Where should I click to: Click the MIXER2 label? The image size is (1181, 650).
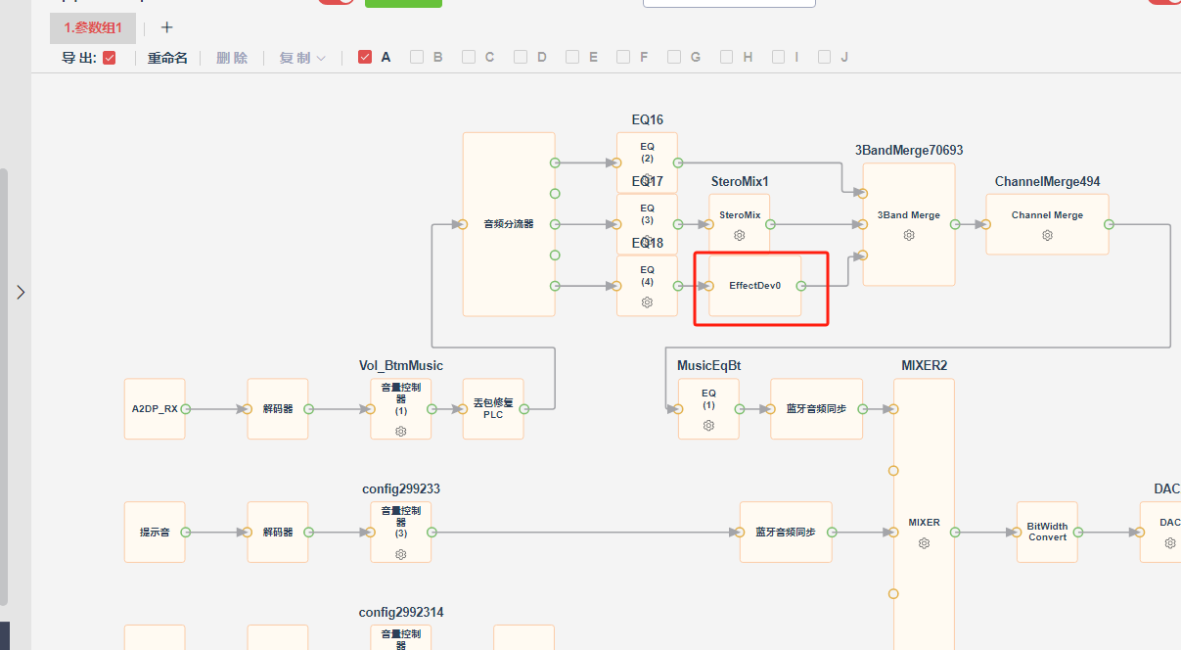pos(925,366)
